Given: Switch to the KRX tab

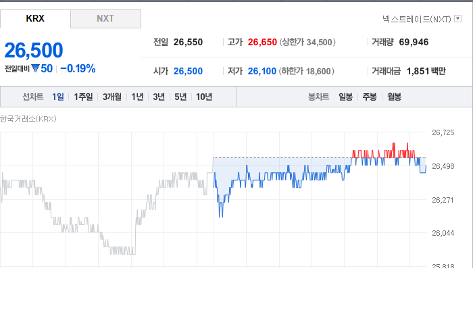Looking at the screenshot, I should pyautogui.click(x=35, y=19).
